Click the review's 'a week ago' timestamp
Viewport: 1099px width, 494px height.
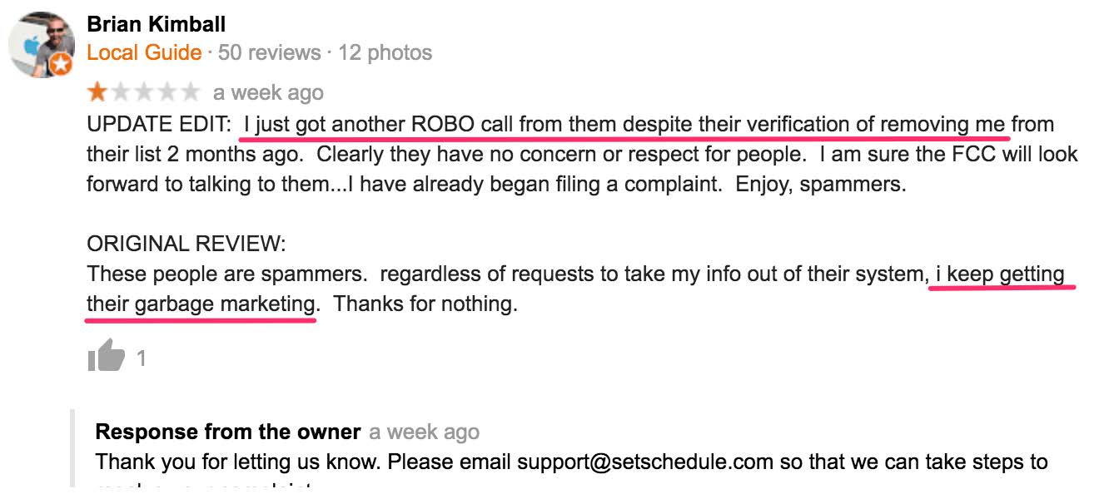click(268, 92)
